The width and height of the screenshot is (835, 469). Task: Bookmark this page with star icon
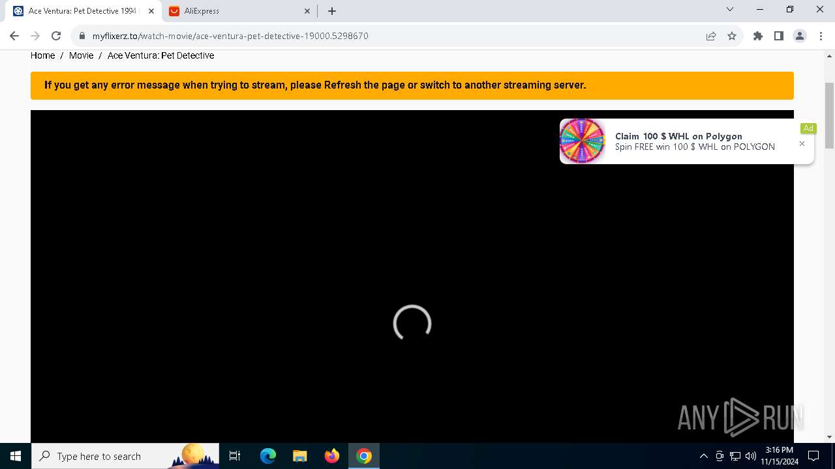(732, 36)
